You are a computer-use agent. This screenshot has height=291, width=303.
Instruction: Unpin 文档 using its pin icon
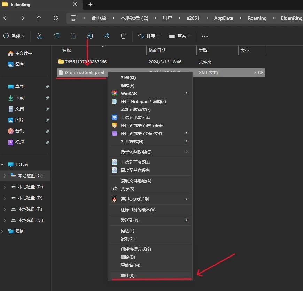(x=47, y=109)
